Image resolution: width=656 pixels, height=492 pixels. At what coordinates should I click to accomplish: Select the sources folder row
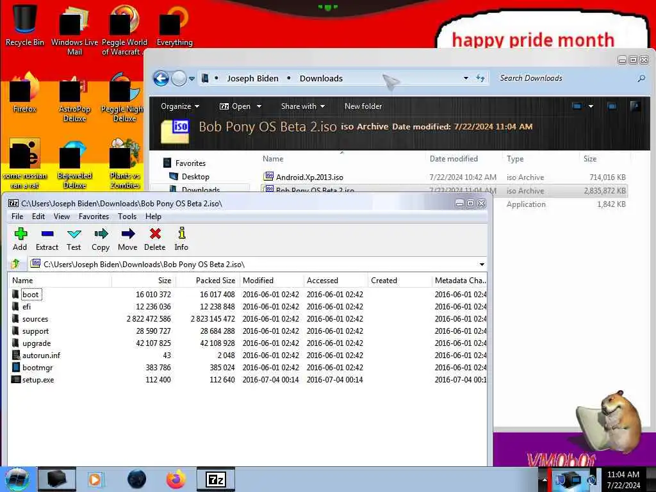click(248, 319)
